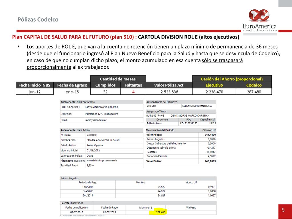Click the 'POL220131255' policy code
The height and width of the screenshot is (219, 292).
coord(189,123)
